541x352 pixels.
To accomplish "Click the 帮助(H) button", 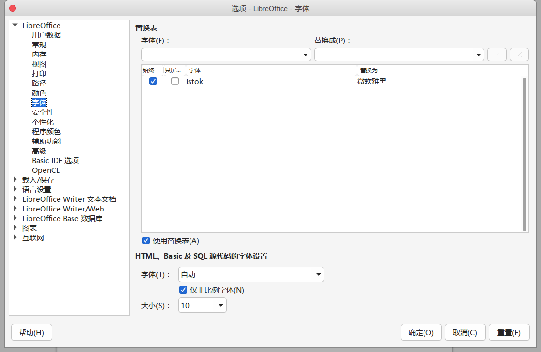I will coord(31,332).
